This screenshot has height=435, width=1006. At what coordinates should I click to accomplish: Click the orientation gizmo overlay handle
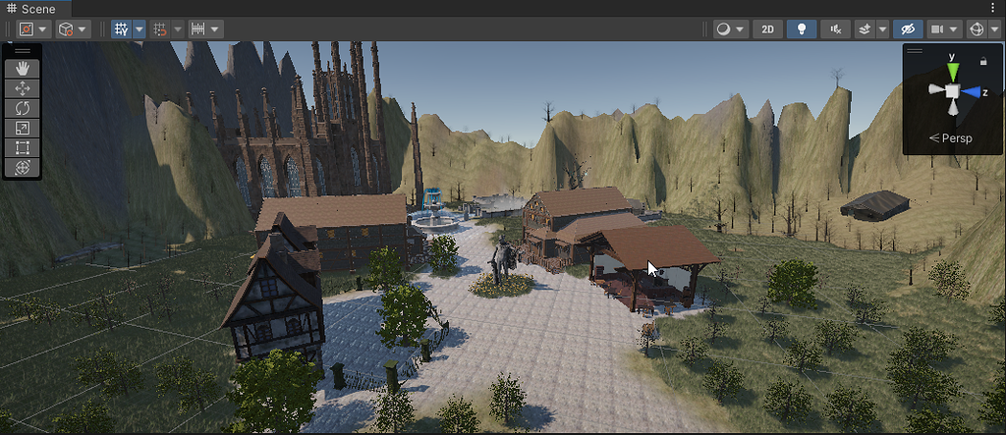915,51
